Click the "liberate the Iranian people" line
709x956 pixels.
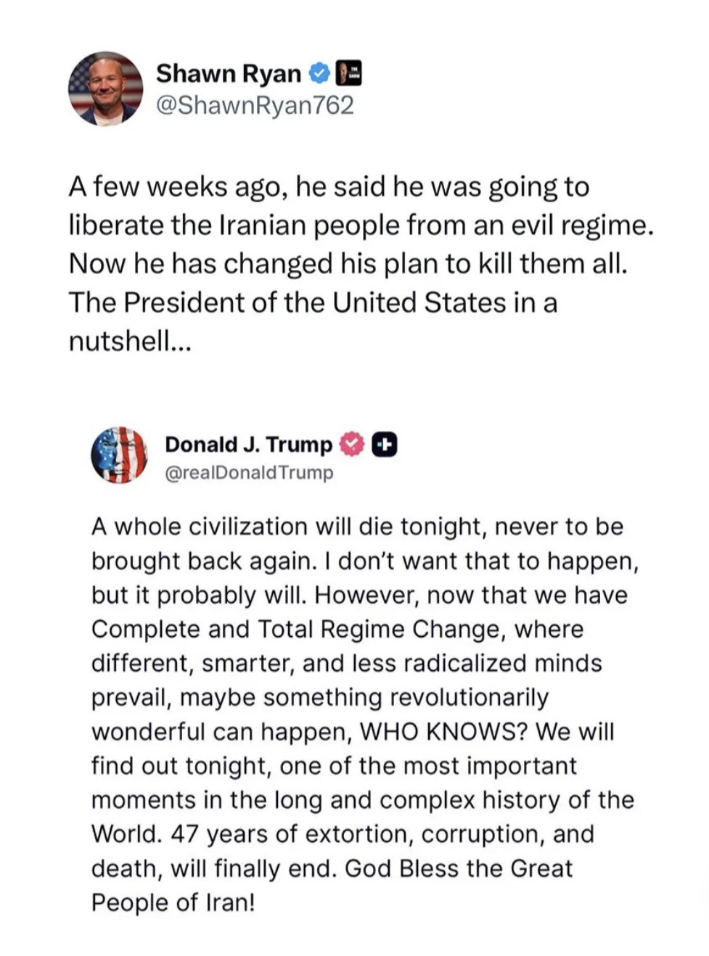click(x=361, y=226)
